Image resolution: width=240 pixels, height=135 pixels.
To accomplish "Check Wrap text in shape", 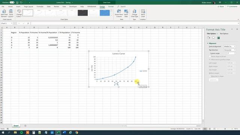I will click(210, 76).
